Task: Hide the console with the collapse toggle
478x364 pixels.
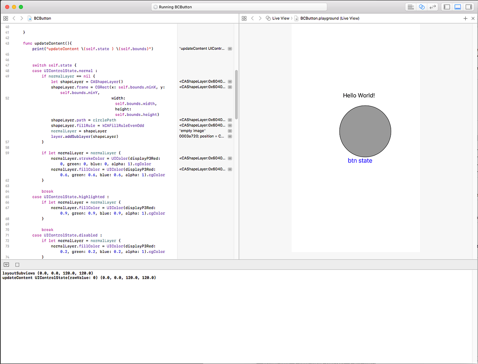Action: pos(7,264)
